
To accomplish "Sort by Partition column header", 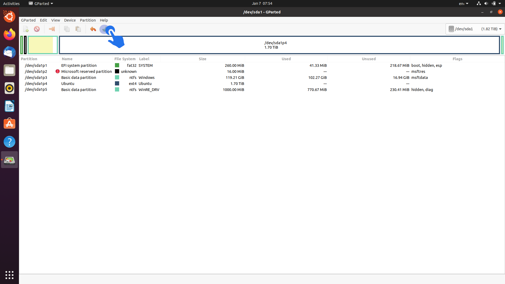I will click(x=39, y=59).
